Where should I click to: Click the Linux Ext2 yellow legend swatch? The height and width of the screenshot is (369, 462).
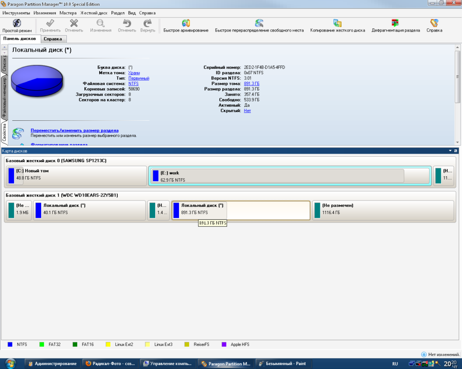pos(108,344)
